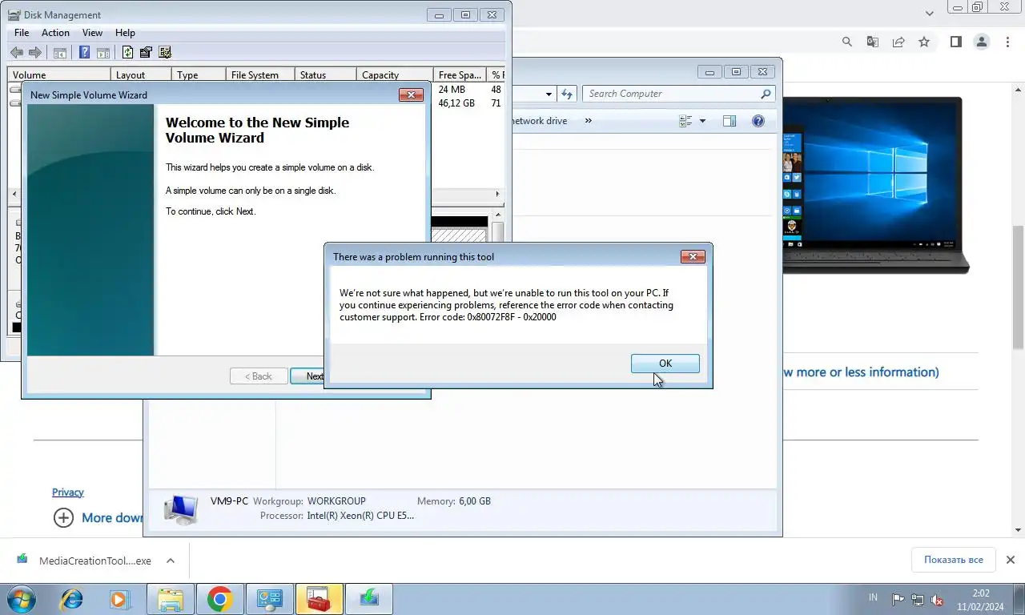
Task: Close the error dialog with red X
Action: pyautogui.click(x=693, y=257)
